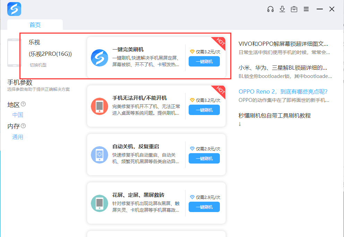This screenshot has width=344, height=237.
Task: Open the download manager icon
Action: pyautogui.click(x=282, y=9)
